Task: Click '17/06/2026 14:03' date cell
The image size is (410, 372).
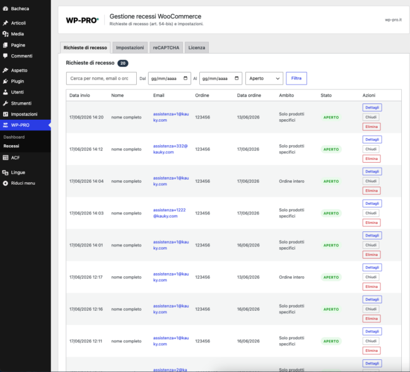Action: tap(86, 213)
